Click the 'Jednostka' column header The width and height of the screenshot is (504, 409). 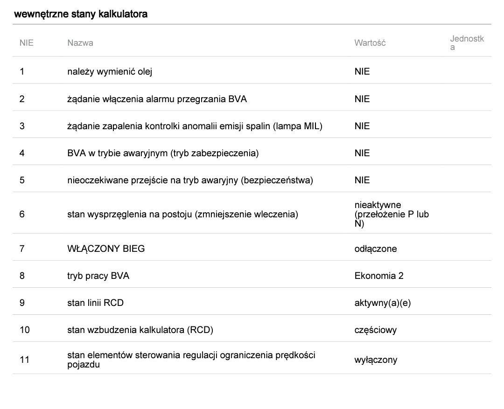[467, 43]
